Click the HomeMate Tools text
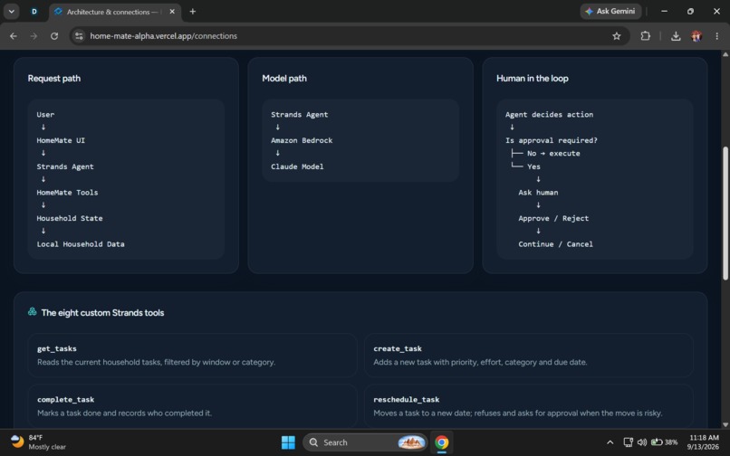 (x=67, y=192)
